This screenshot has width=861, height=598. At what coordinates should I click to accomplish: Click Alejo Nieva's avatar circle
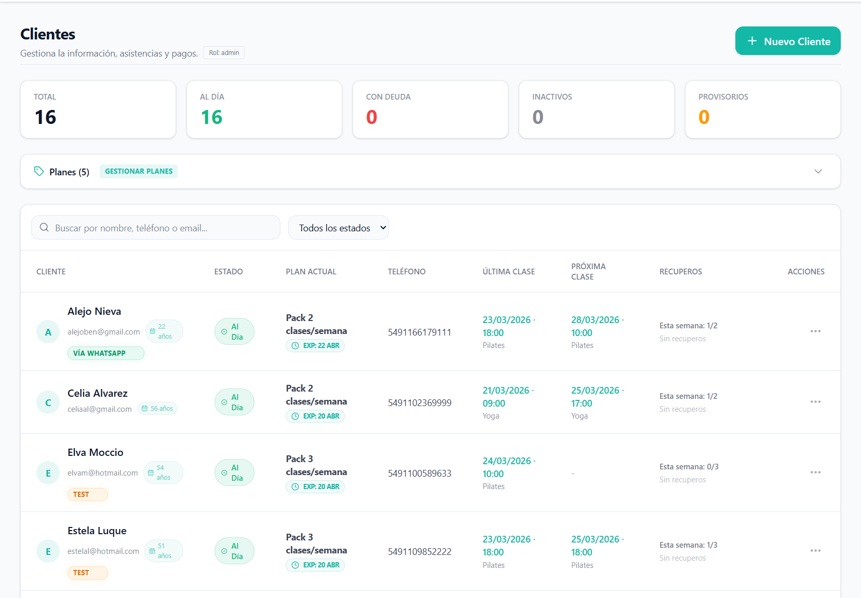tap(48, 332)
